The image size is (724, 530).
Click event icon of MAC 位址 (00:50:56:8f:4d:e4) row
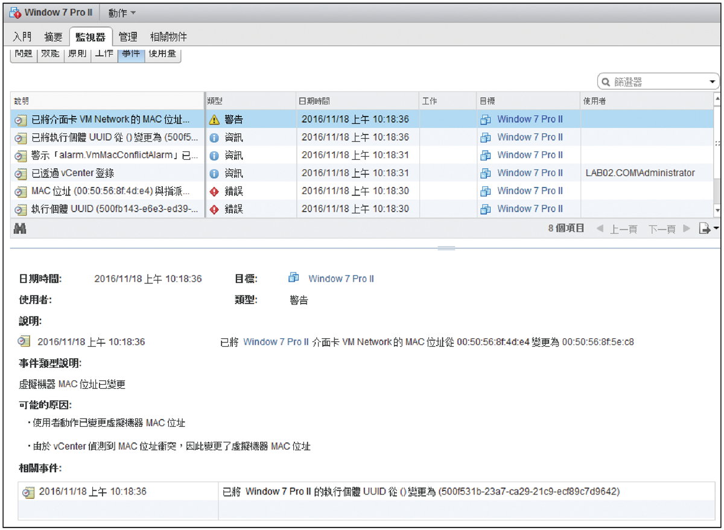(21, 191)
